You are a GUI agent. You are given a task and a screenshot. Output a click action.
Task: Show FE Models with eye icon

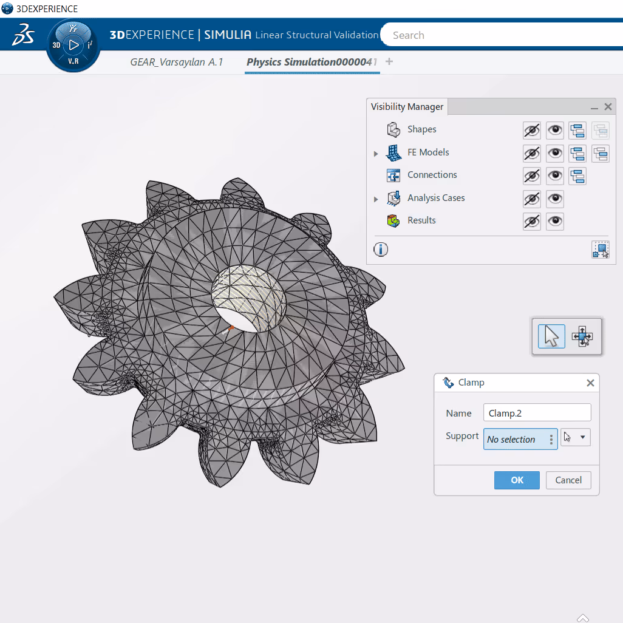click(554, 154)
